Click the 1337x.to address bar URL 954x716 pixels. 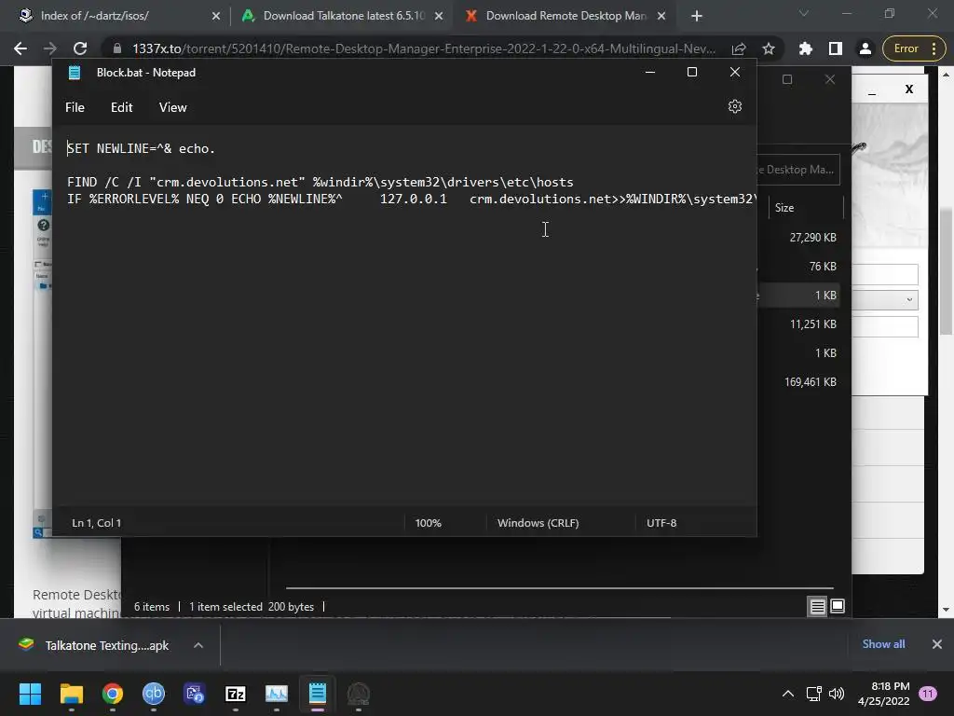pos(424,48)
